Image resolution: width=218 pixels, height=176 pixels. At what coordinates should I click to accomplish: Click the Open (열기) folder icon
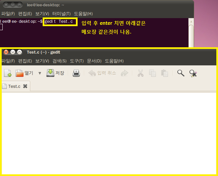pos(19,73)
